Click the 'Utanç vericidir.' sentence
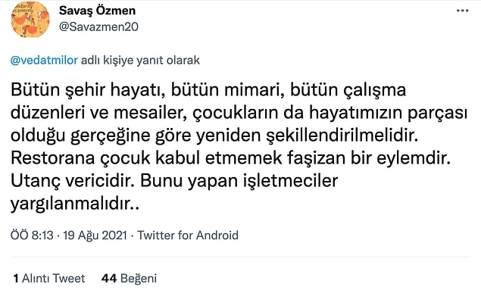The width and height of the screenshot is (481, 293). click(73, 181)
